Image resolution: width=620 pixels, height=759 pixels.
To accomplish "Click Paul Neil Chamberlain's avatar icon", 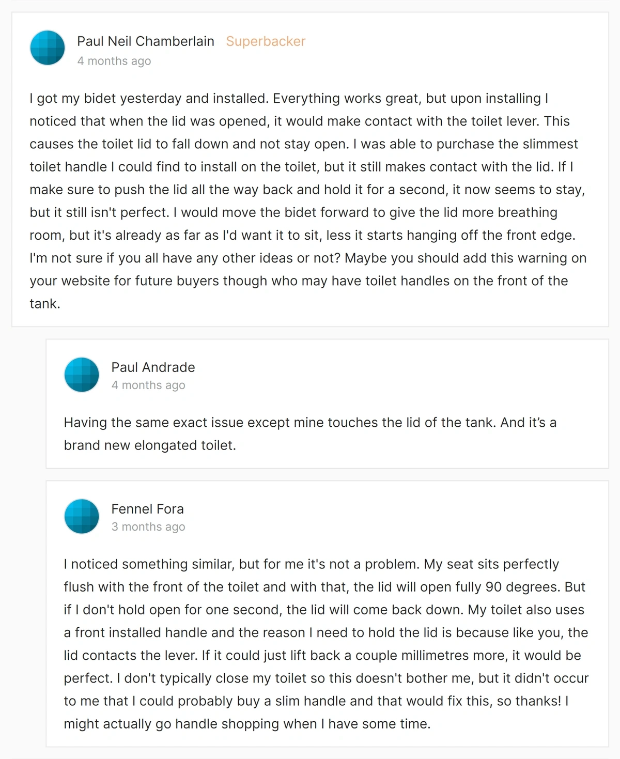I will (48, 48).
